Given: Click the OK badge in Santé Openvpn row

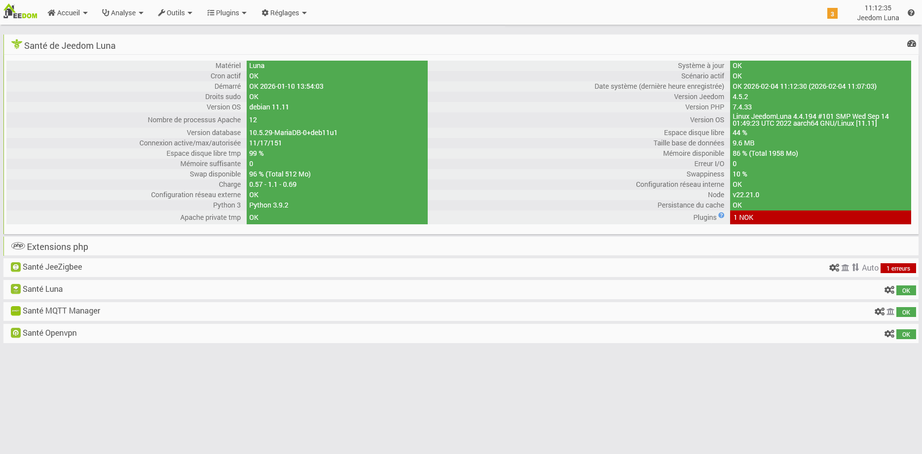Looking at the screenshot, I should [906, 334].
